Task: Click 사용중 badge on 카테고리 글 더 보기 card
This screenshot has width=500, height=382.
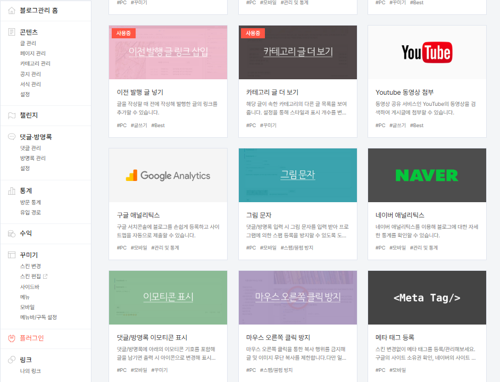Action: tap(253, 33)
